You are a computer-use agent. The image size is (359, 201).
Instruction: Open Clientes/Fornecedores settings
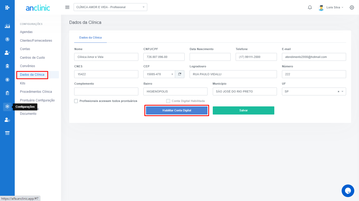point(36,41)
